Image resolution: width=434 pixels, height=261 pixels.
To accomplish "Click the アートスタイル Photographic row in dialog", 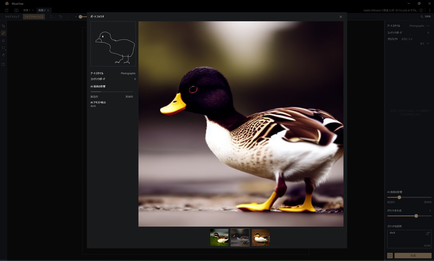I will click(113, 73).
